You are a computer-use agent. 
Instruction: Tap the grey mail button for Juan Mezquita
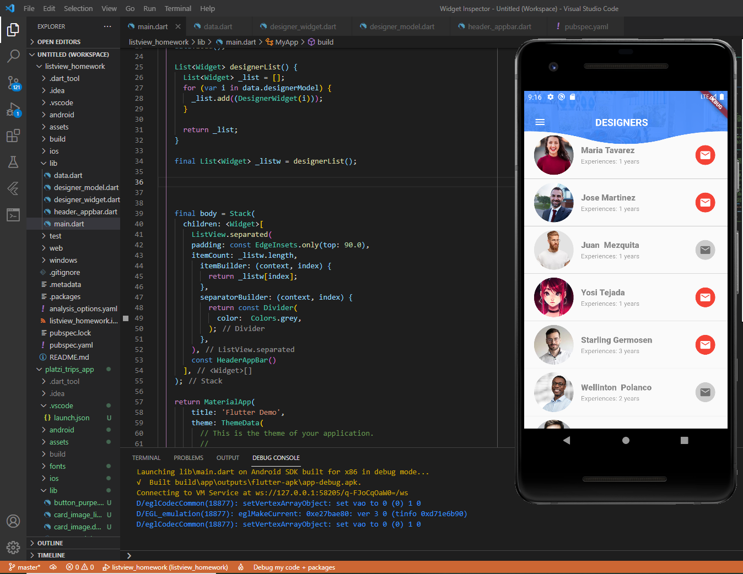(x=705, y=250)
